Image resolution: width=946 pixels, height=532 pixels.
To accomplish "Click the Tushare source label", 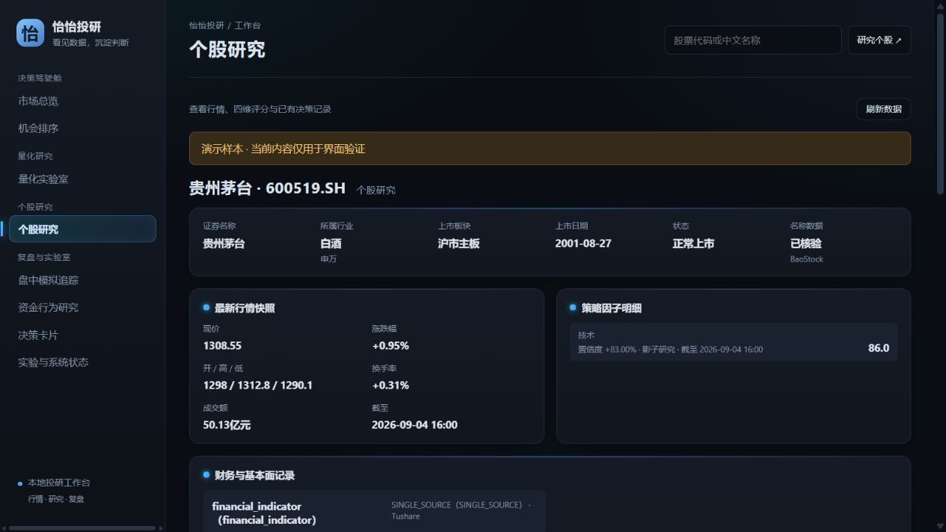I will pyautogui.click(x=405, y=516).
